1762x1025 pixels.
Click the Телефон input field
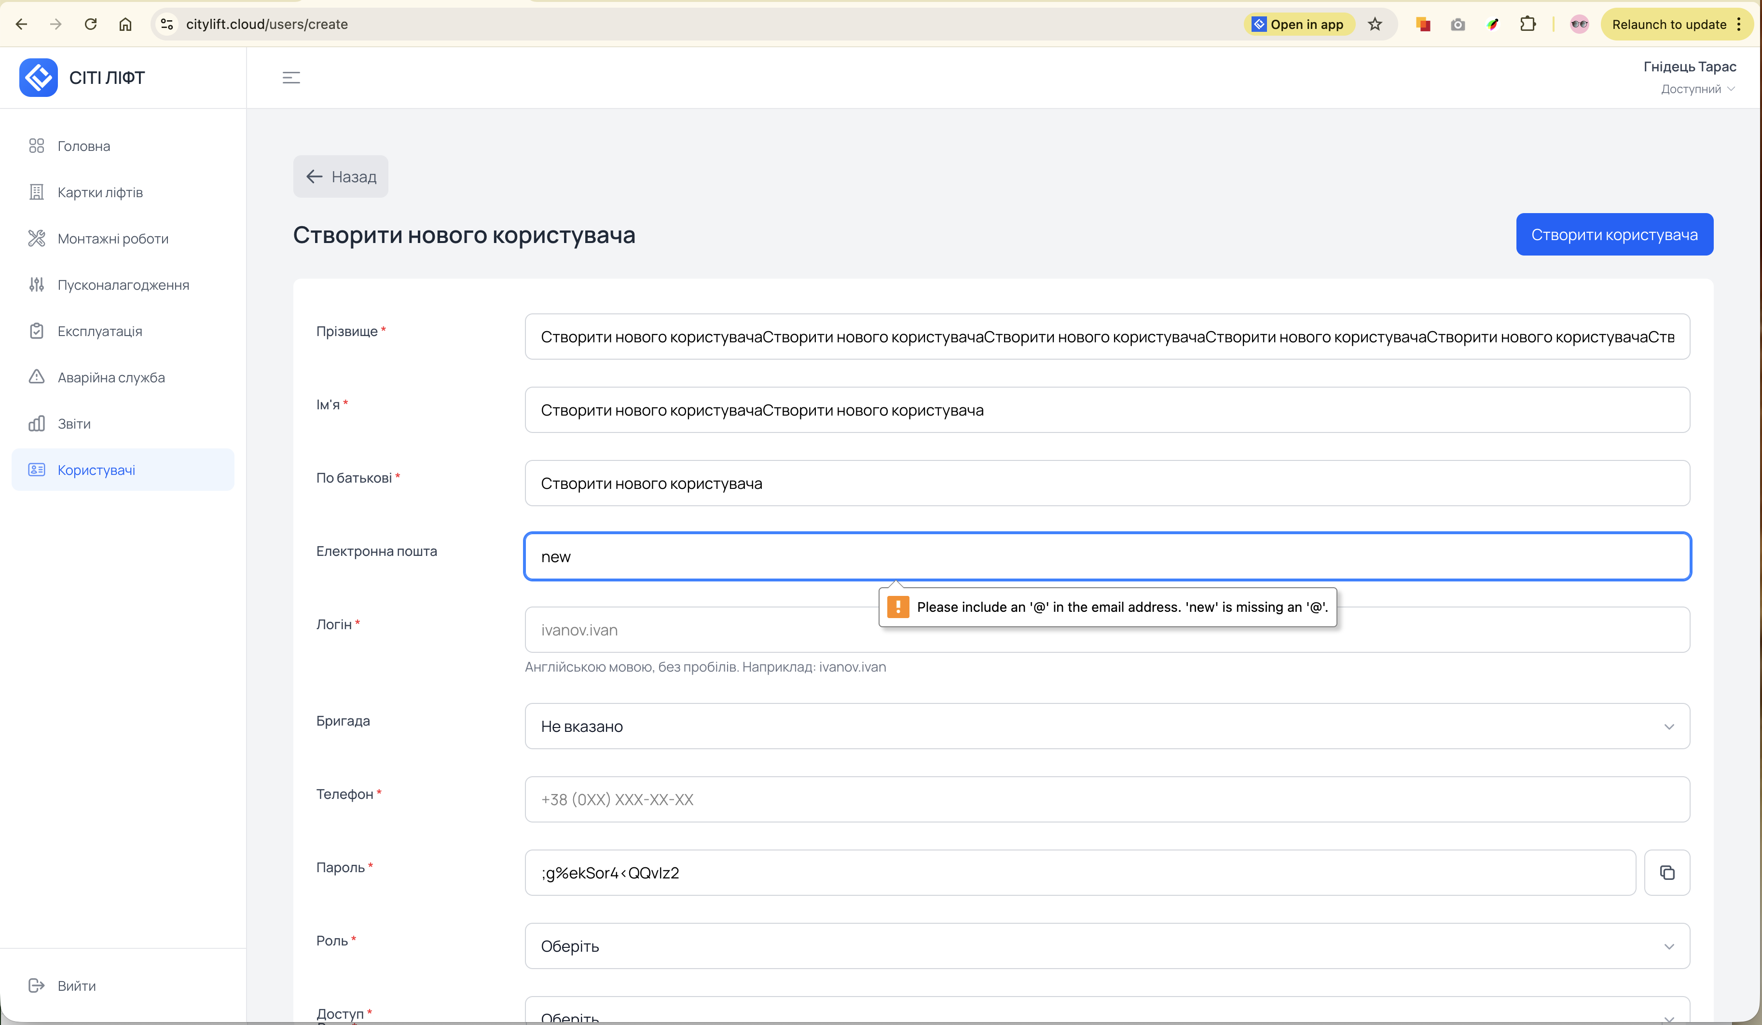pos(1107,799)
